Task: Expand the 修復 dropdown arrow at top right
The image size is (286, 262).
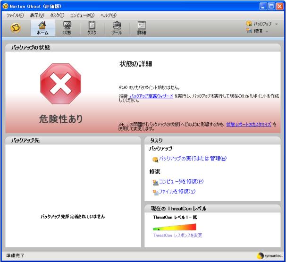Action: pyautogui.click(x=267, y=32)
